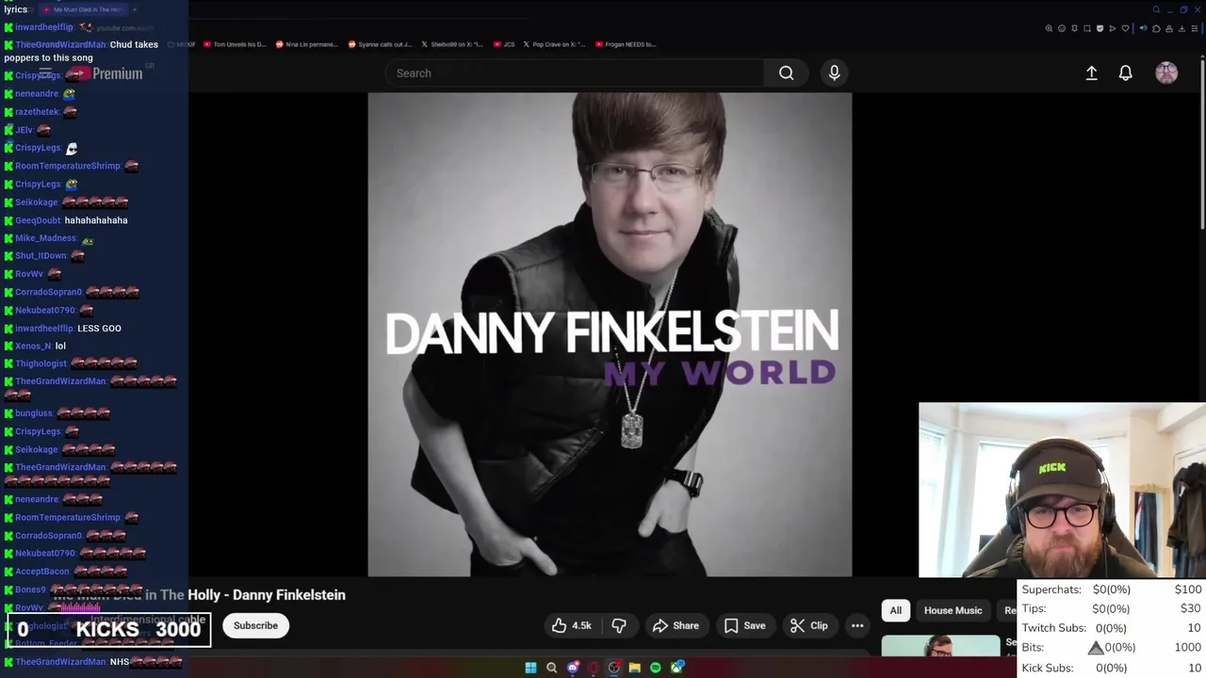Open the JCS bookmark
The width and height of the screenshot is (1206, 678).
505,44
